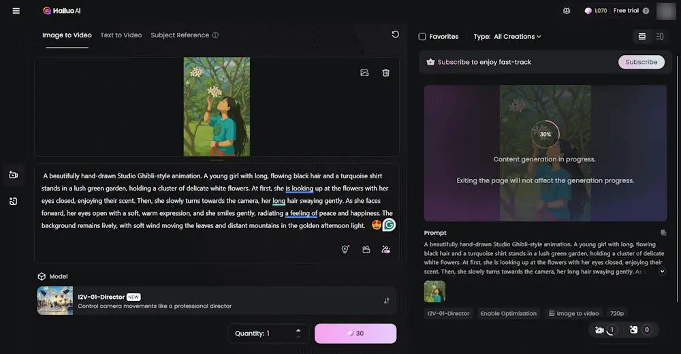Open model settings adjust icon
The width and height of the screenshot is (681, 354).
[387, 301]
